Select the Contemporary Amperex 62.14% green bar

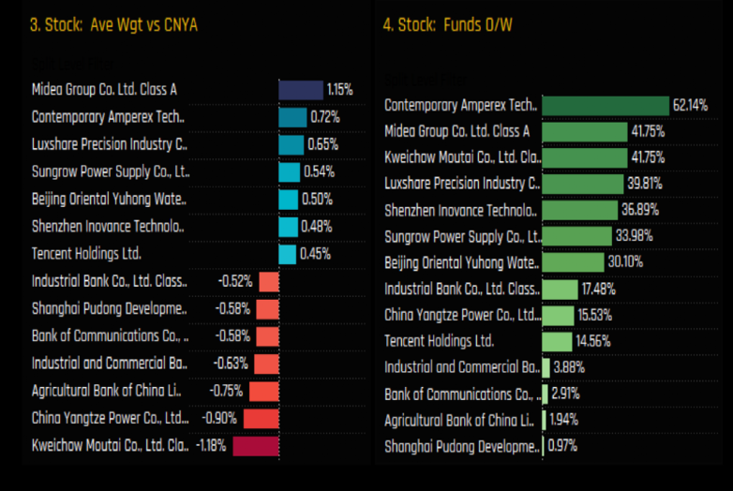(x=605, y=106)
